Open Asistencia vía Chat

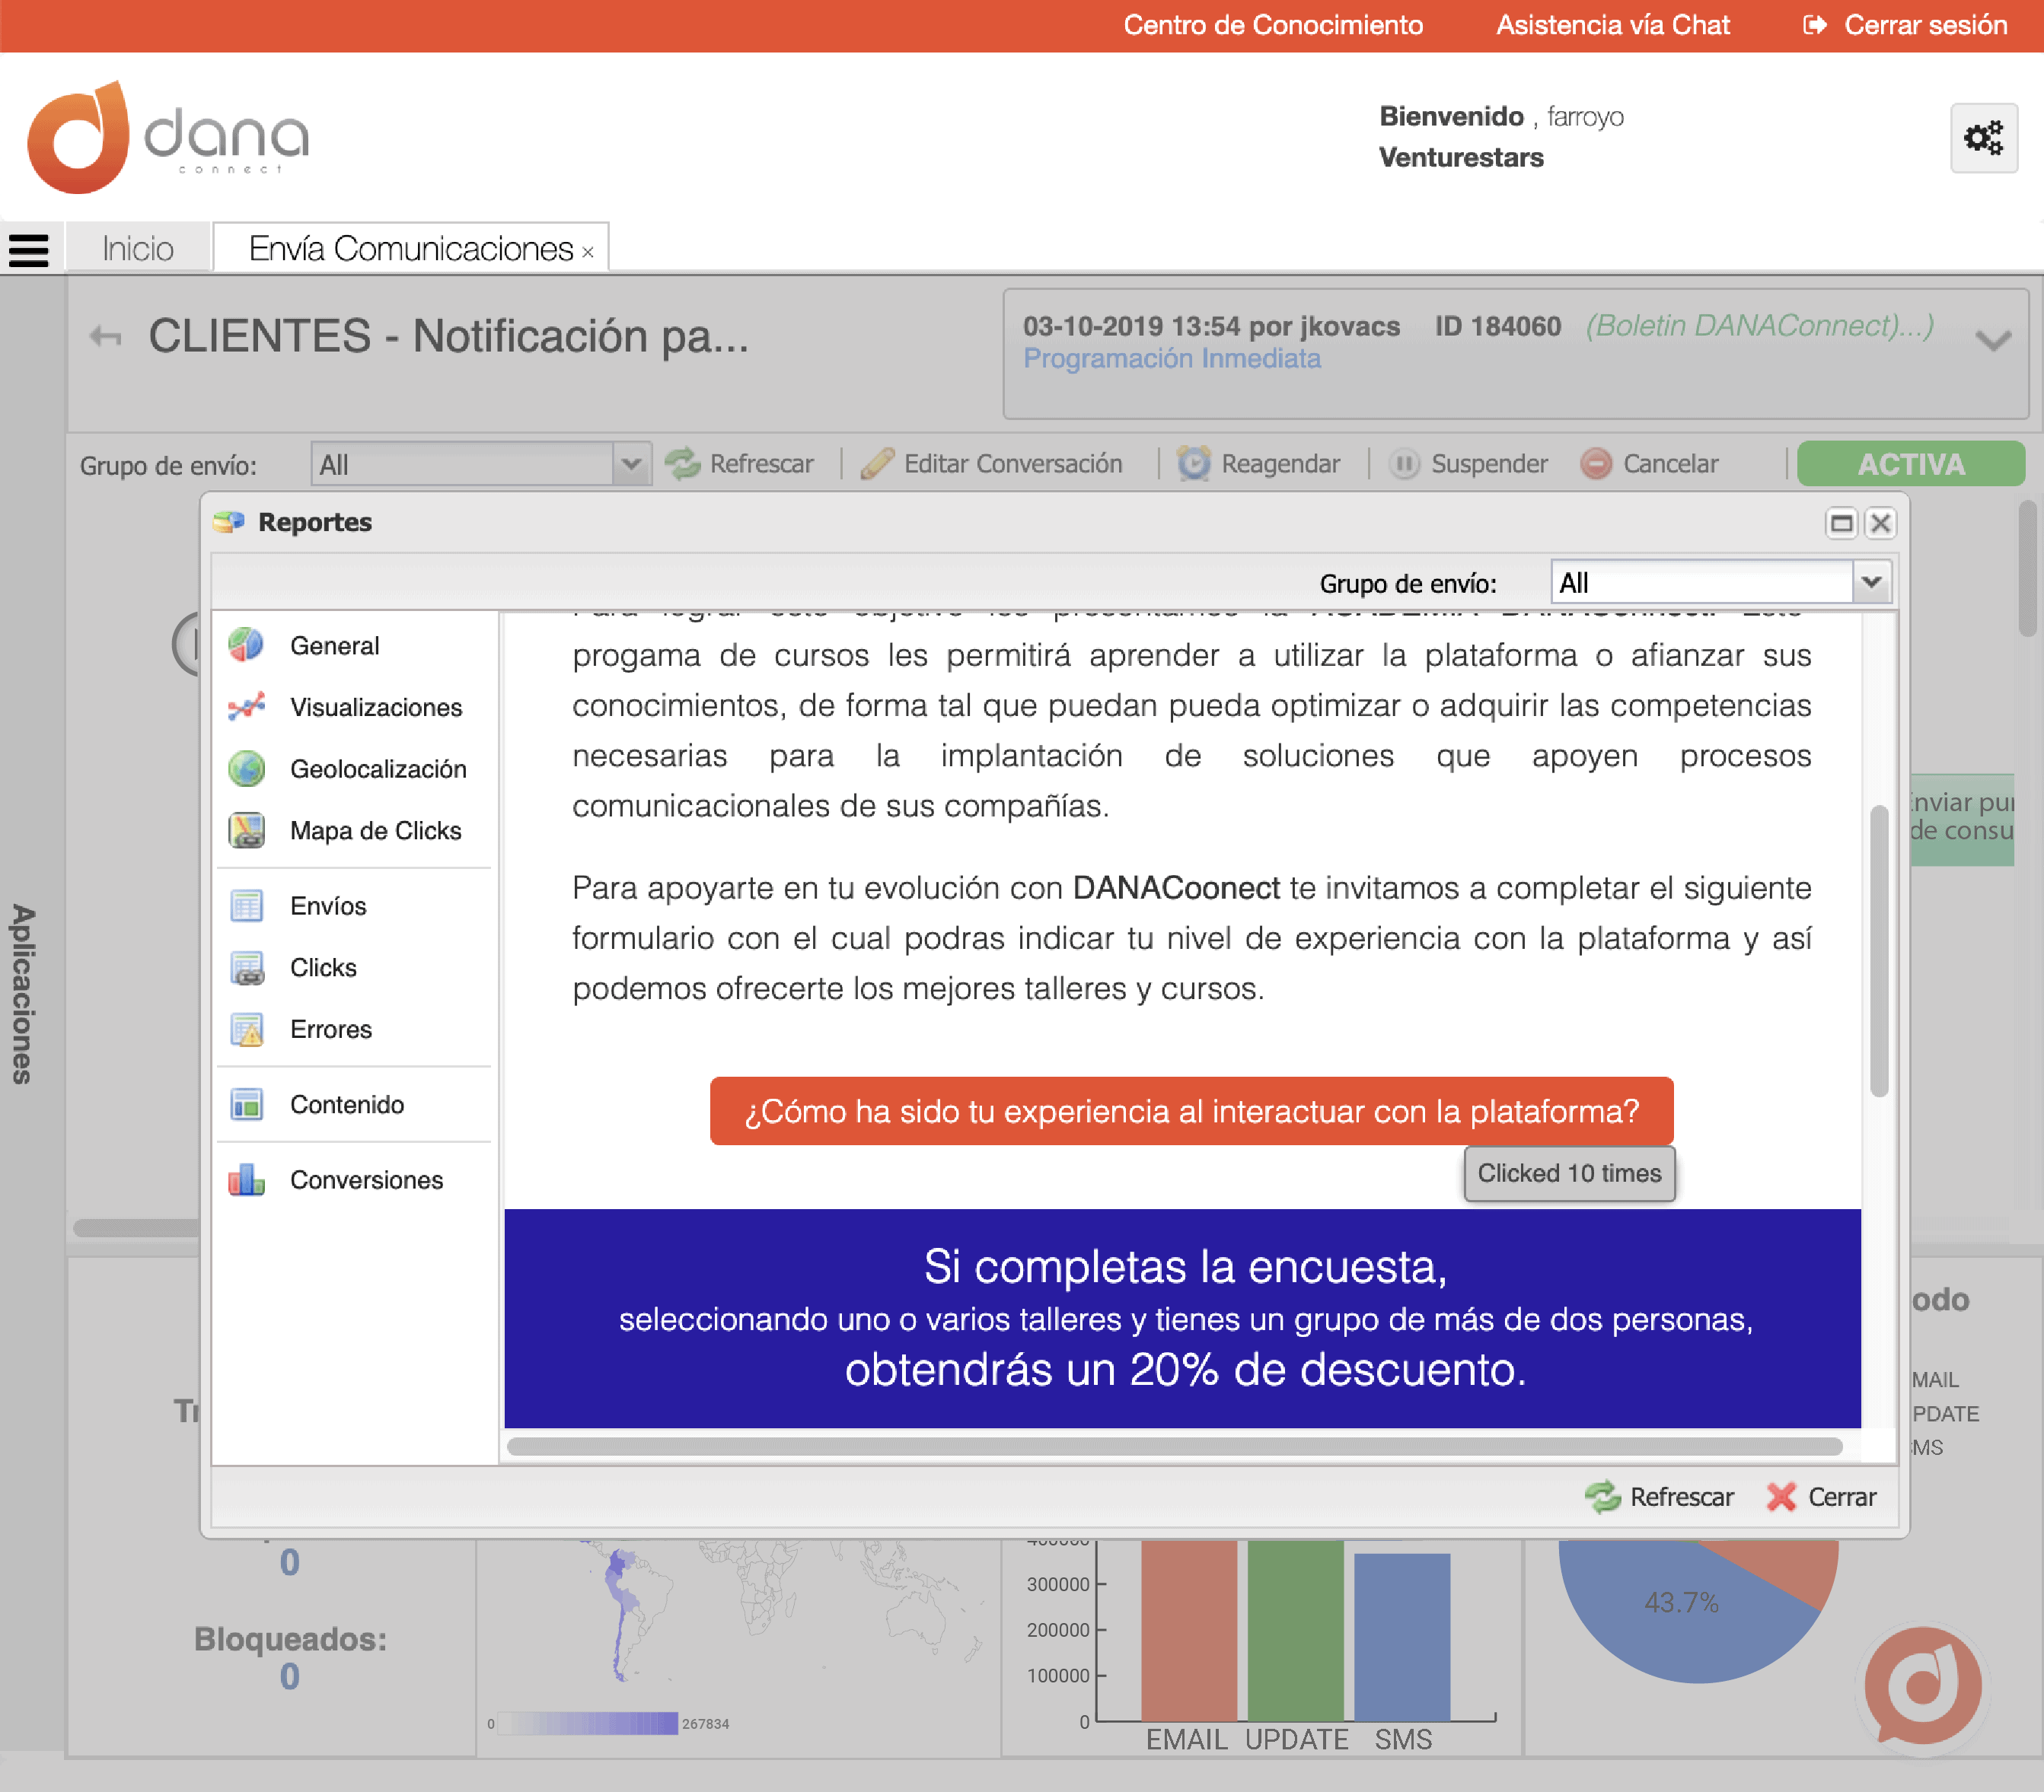pos(1613,25)
